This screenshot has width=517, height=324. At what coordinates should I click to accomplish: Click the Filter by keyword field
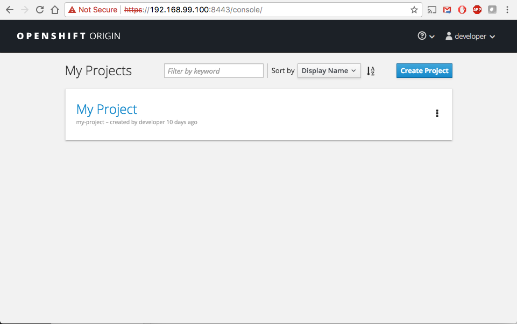pos(214,71)
